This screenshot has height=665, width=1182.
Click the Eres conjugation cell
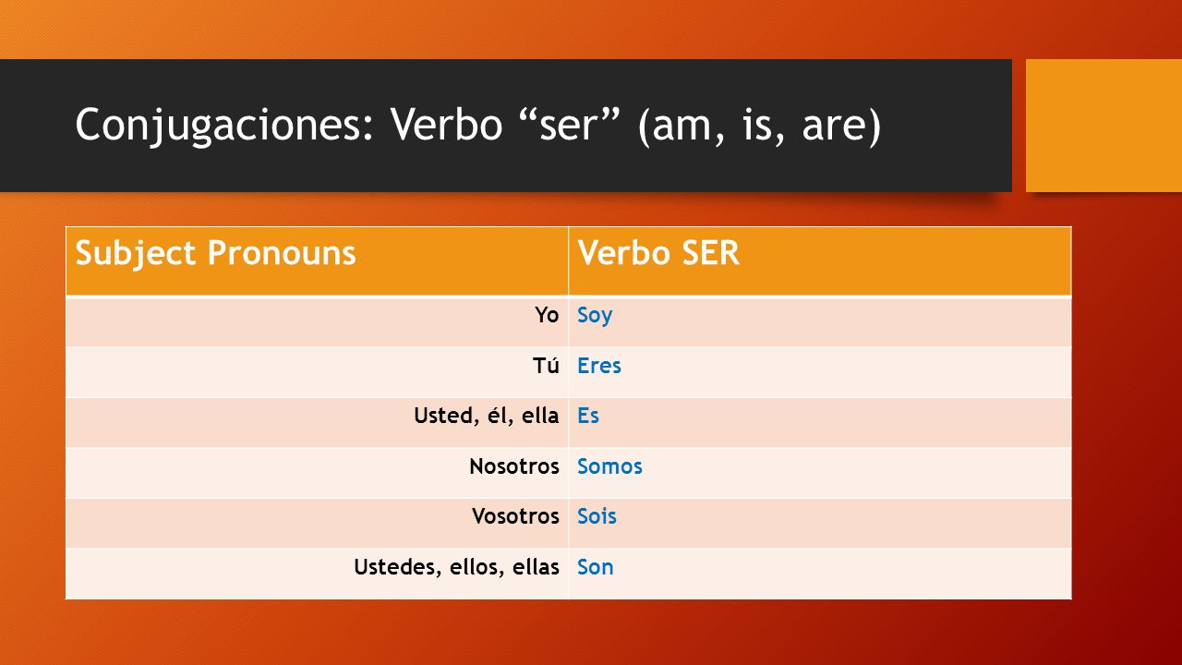[x=820, y=372]
